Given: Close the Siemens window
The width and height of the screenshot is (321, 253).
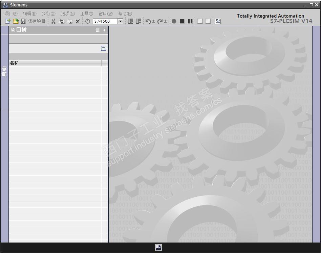Looking at the screenshot, I should (317, 5).
